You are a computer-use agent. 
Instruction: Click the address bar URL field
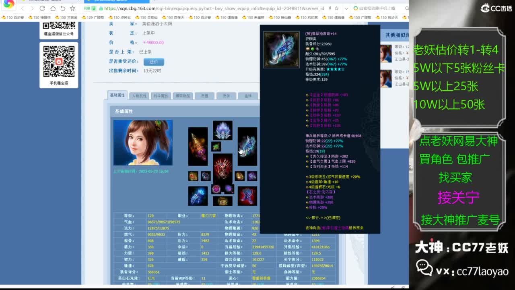coord(213,8)
